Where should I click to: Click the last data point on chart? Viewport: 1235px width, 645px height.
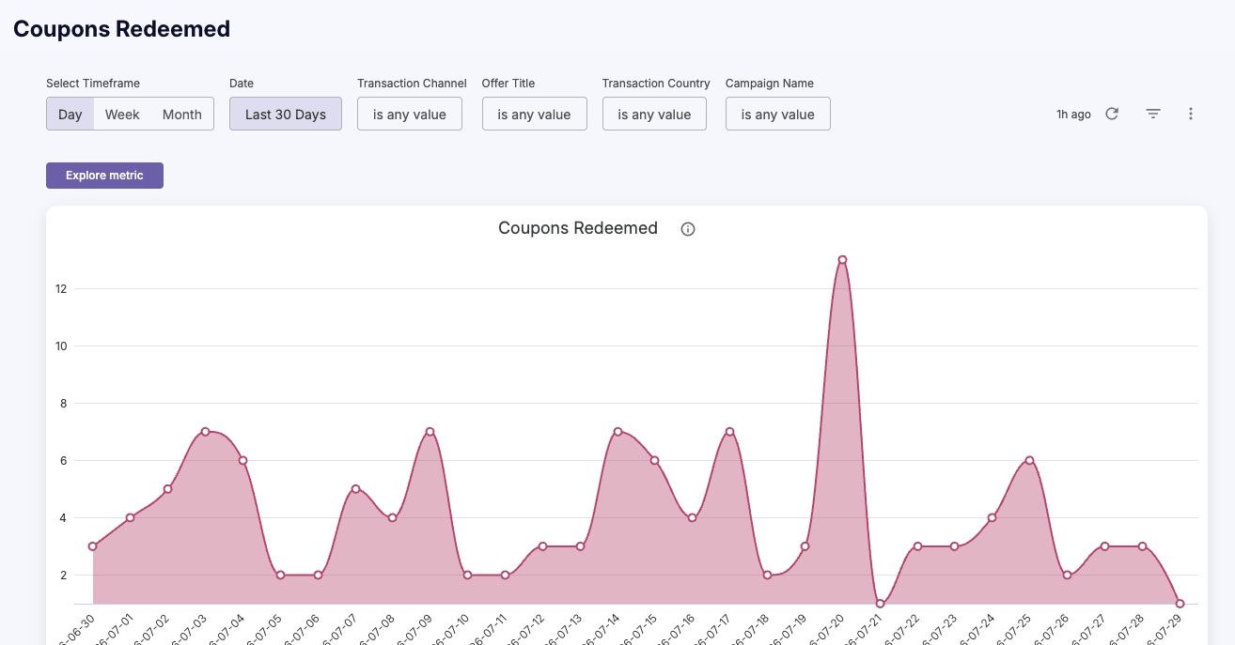(x=1180, y=604)
